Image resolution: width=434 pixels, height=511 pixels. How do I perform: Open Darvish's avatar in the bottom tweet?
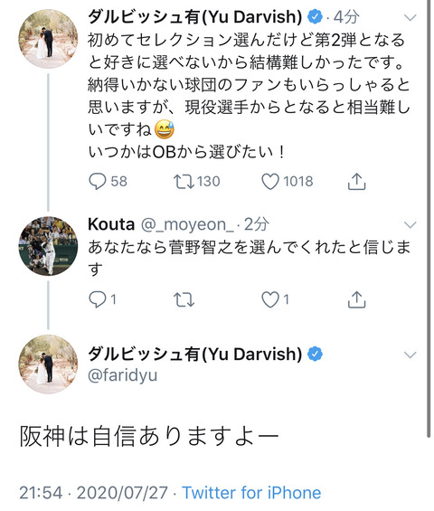(48, 364)
